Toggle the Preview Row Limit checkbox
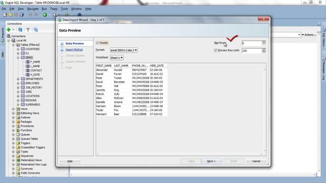Viewport: 326px width, 183px height. [x=215, y=50]
